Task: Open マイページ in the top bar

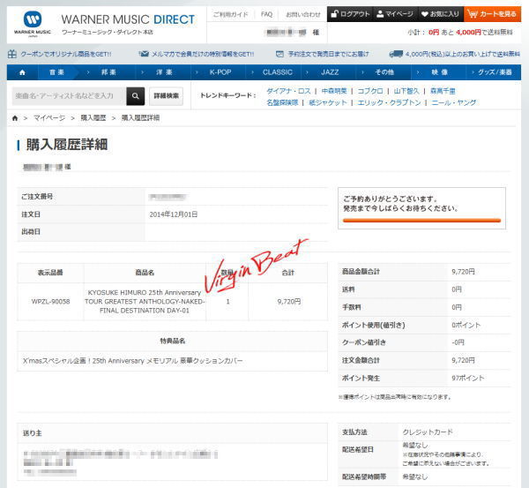Action: tap(395, 14)
